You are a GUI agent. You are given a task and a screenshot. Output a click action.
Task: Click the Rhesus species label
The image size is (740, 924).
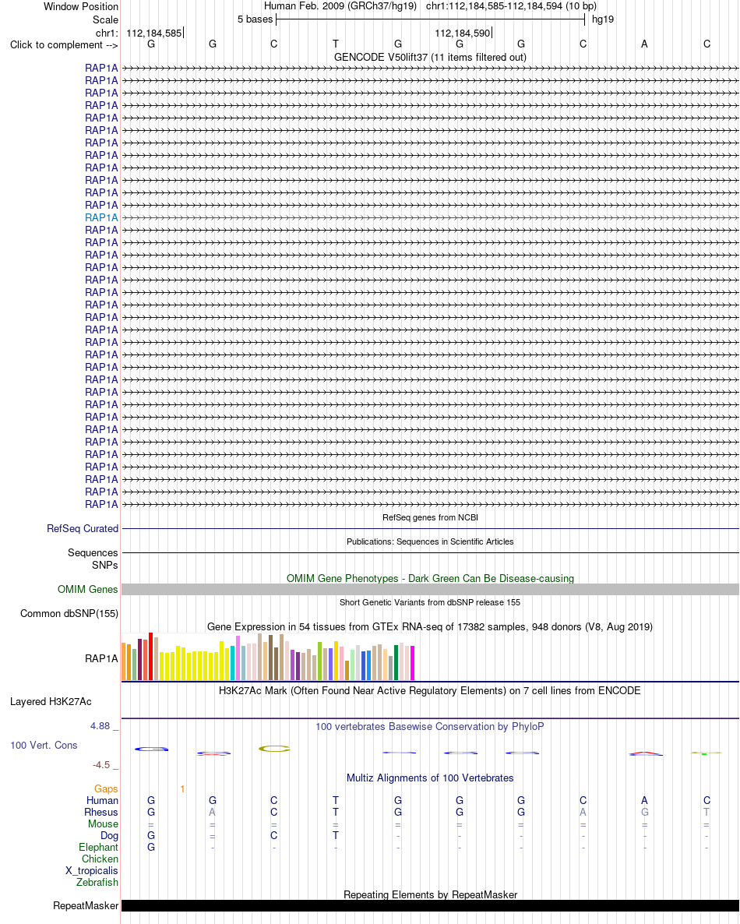(100, 812)
